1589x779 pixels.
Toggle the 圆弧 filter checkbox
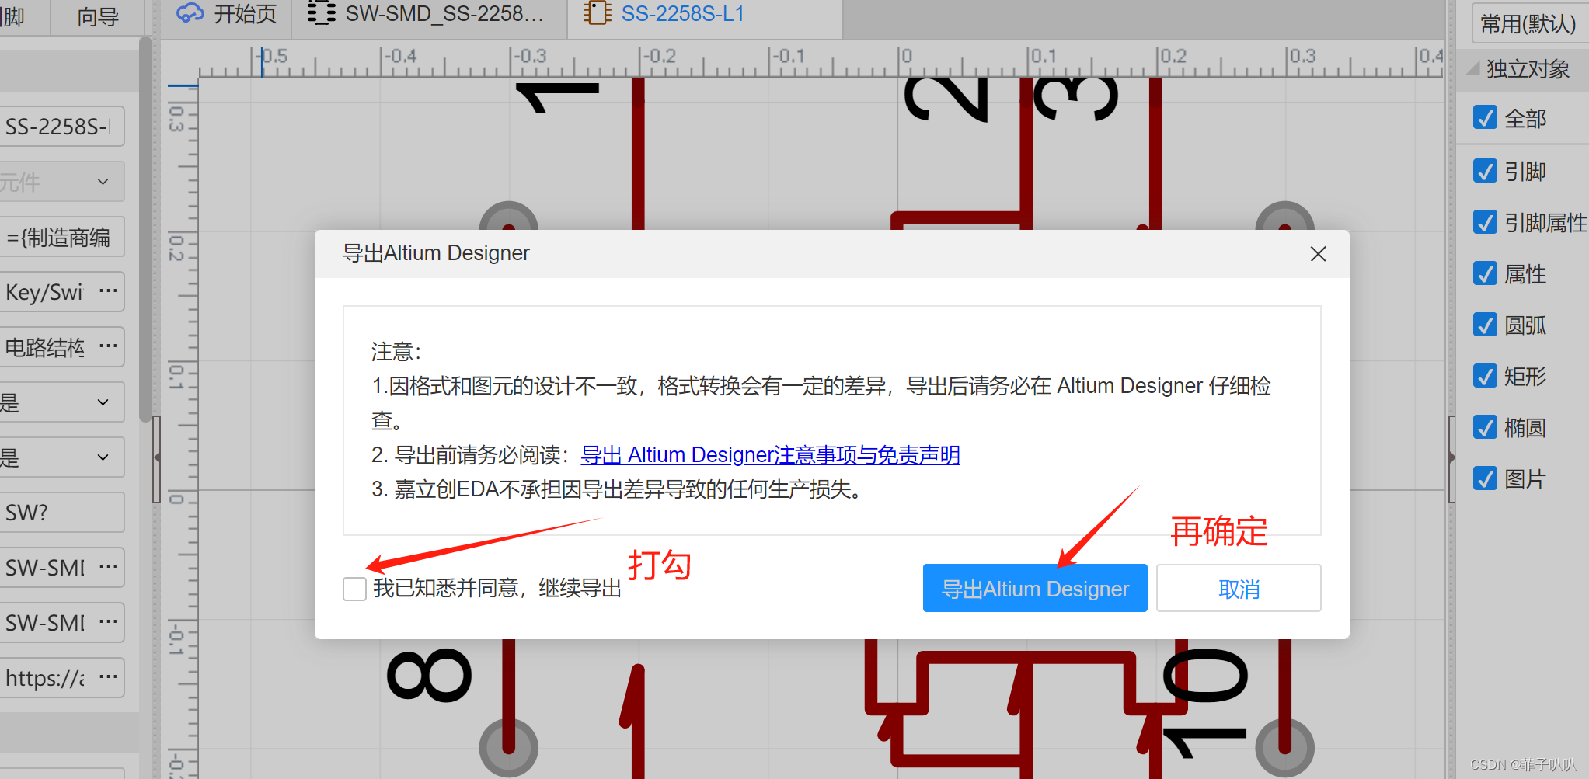coord(1485,325)
